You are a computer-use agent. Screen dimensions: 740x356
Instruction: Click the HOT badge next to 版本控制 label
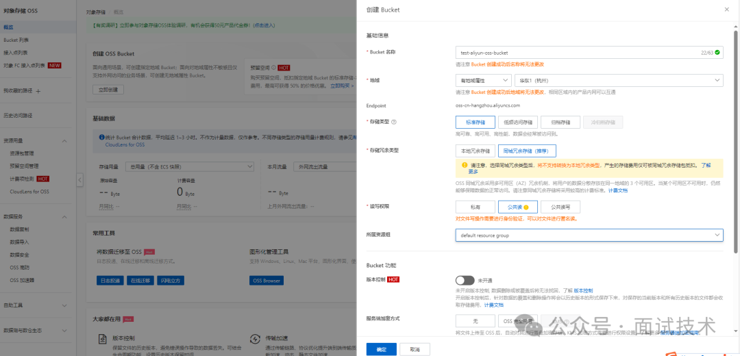point(393,279)
